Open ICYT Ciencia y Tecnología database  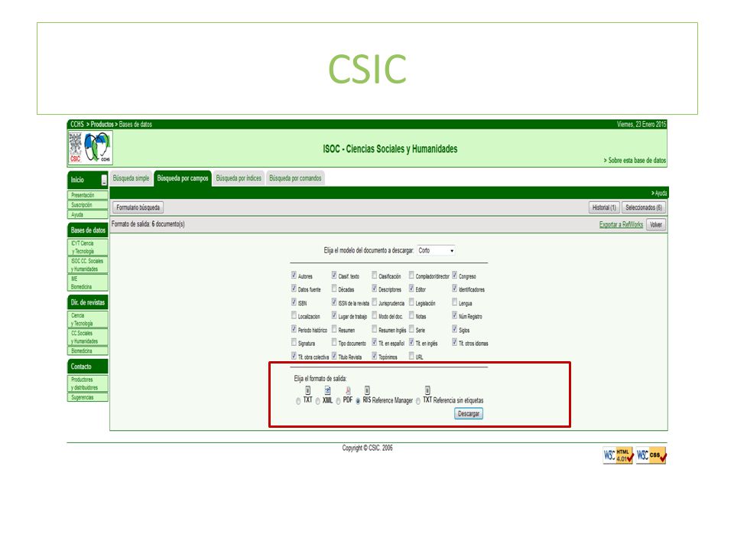click(87, 247)
